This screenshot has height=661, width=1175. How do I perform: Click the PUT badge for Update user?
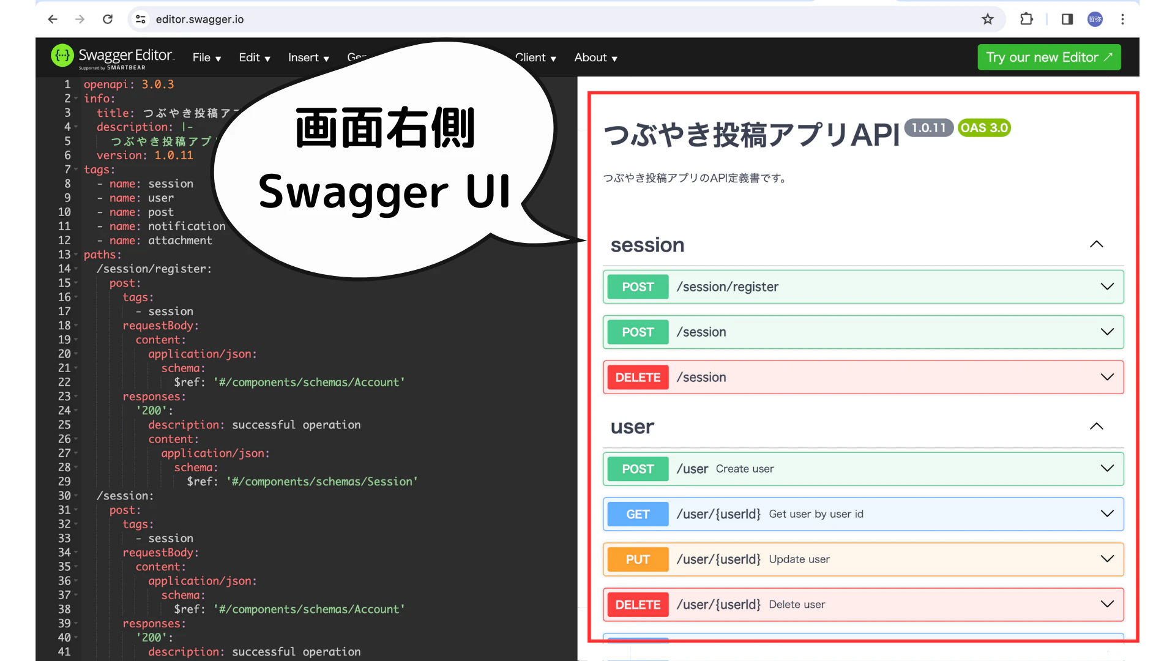point(638,559)
